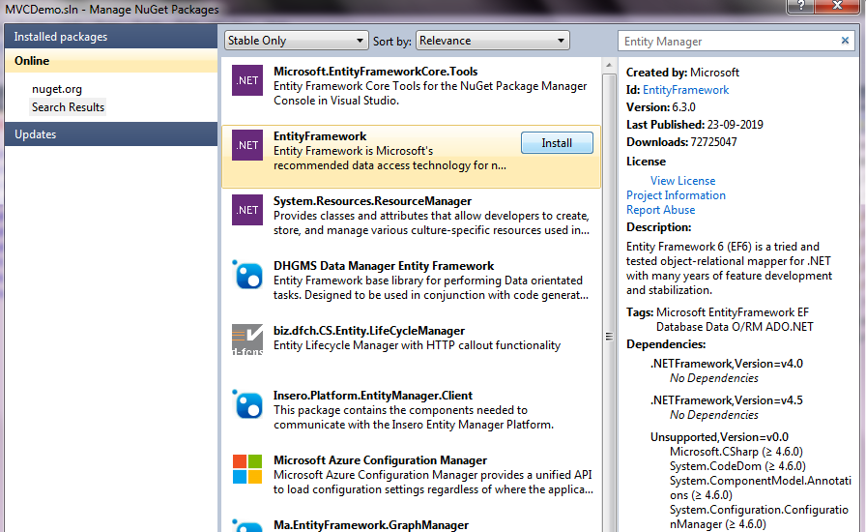Expand the Installed packages section
The height and width of the screenshot is (532, 866).
pyautogui.click(x=110, y=37)
